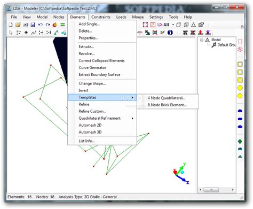Open the Tools menu
The width and height of the screenshot is (253, 209).
click(x=173, y=17)
